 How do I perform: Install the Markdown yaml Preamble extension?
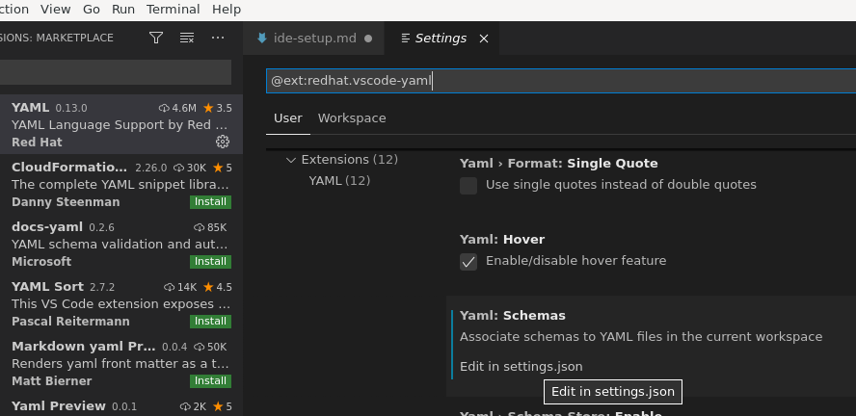[x=211, y=380]
